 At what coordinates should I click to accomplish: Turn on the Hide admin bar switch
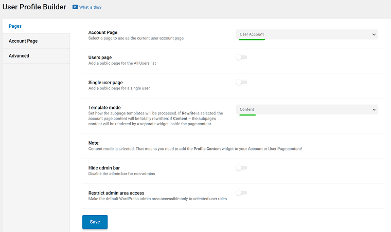point(241,168)
